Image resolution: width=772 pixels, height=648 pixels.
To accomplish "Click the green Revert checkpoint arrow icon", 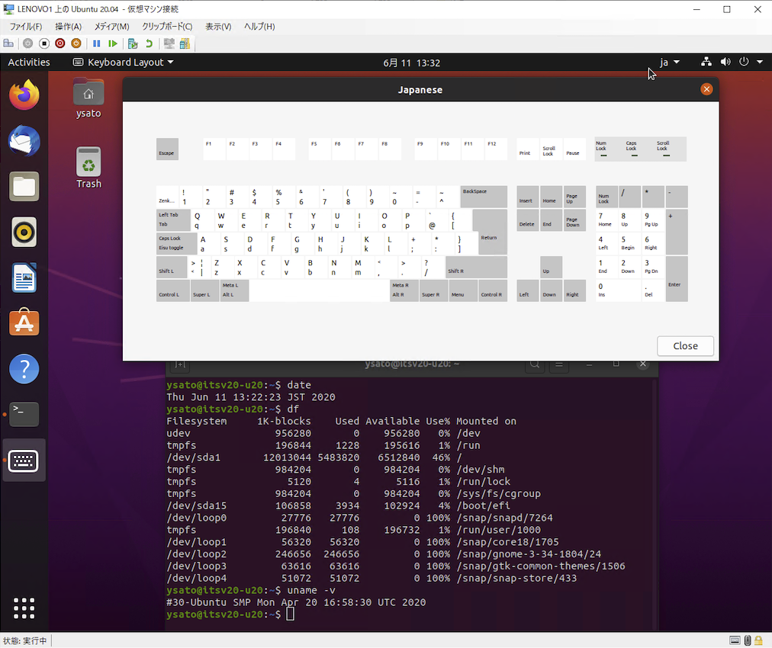I will [149, 43].
